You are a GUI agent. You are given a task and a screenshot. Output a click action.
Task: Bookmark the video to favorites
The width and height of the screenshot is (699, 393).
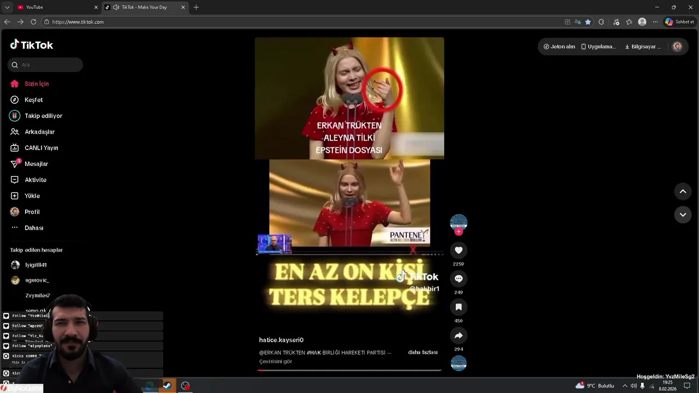click(459, 307)
